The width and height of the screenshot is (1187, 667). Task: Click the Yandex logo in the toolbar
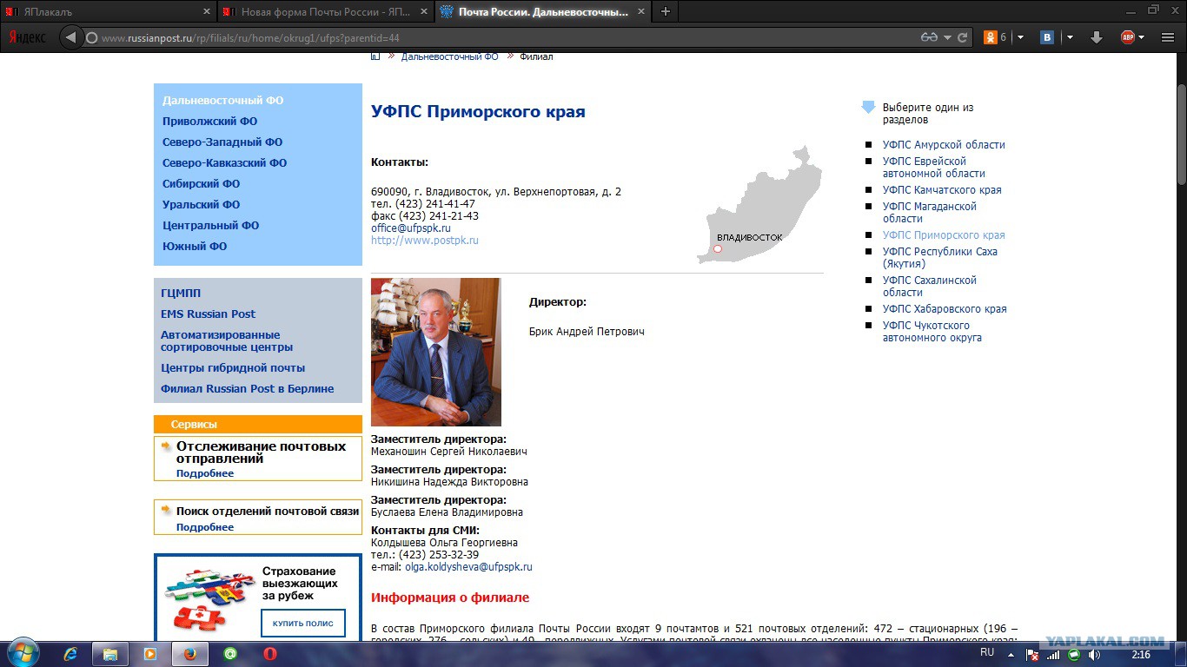click(x=27, y=37)
